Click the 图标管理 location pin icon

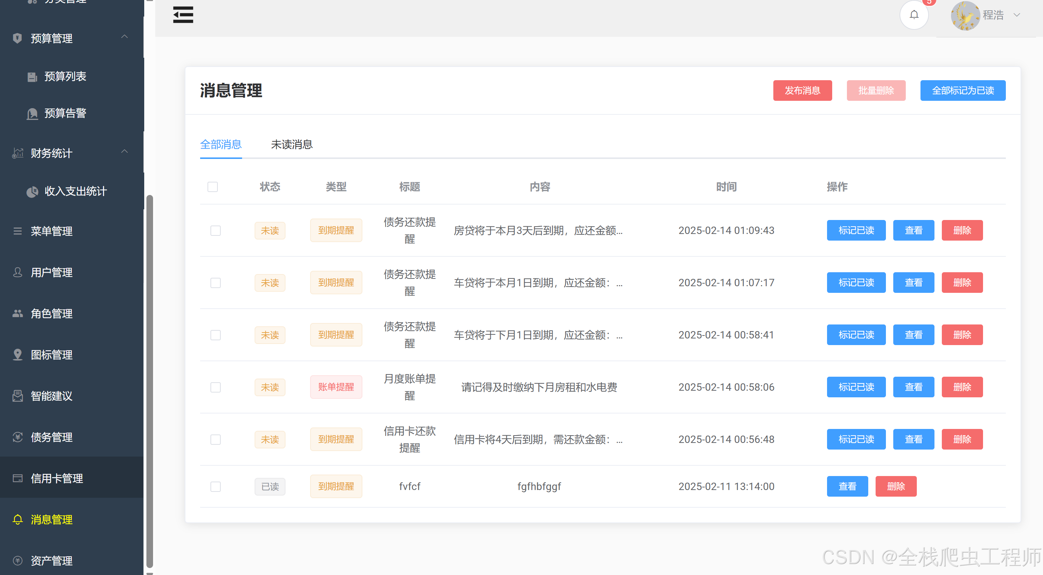17,355
